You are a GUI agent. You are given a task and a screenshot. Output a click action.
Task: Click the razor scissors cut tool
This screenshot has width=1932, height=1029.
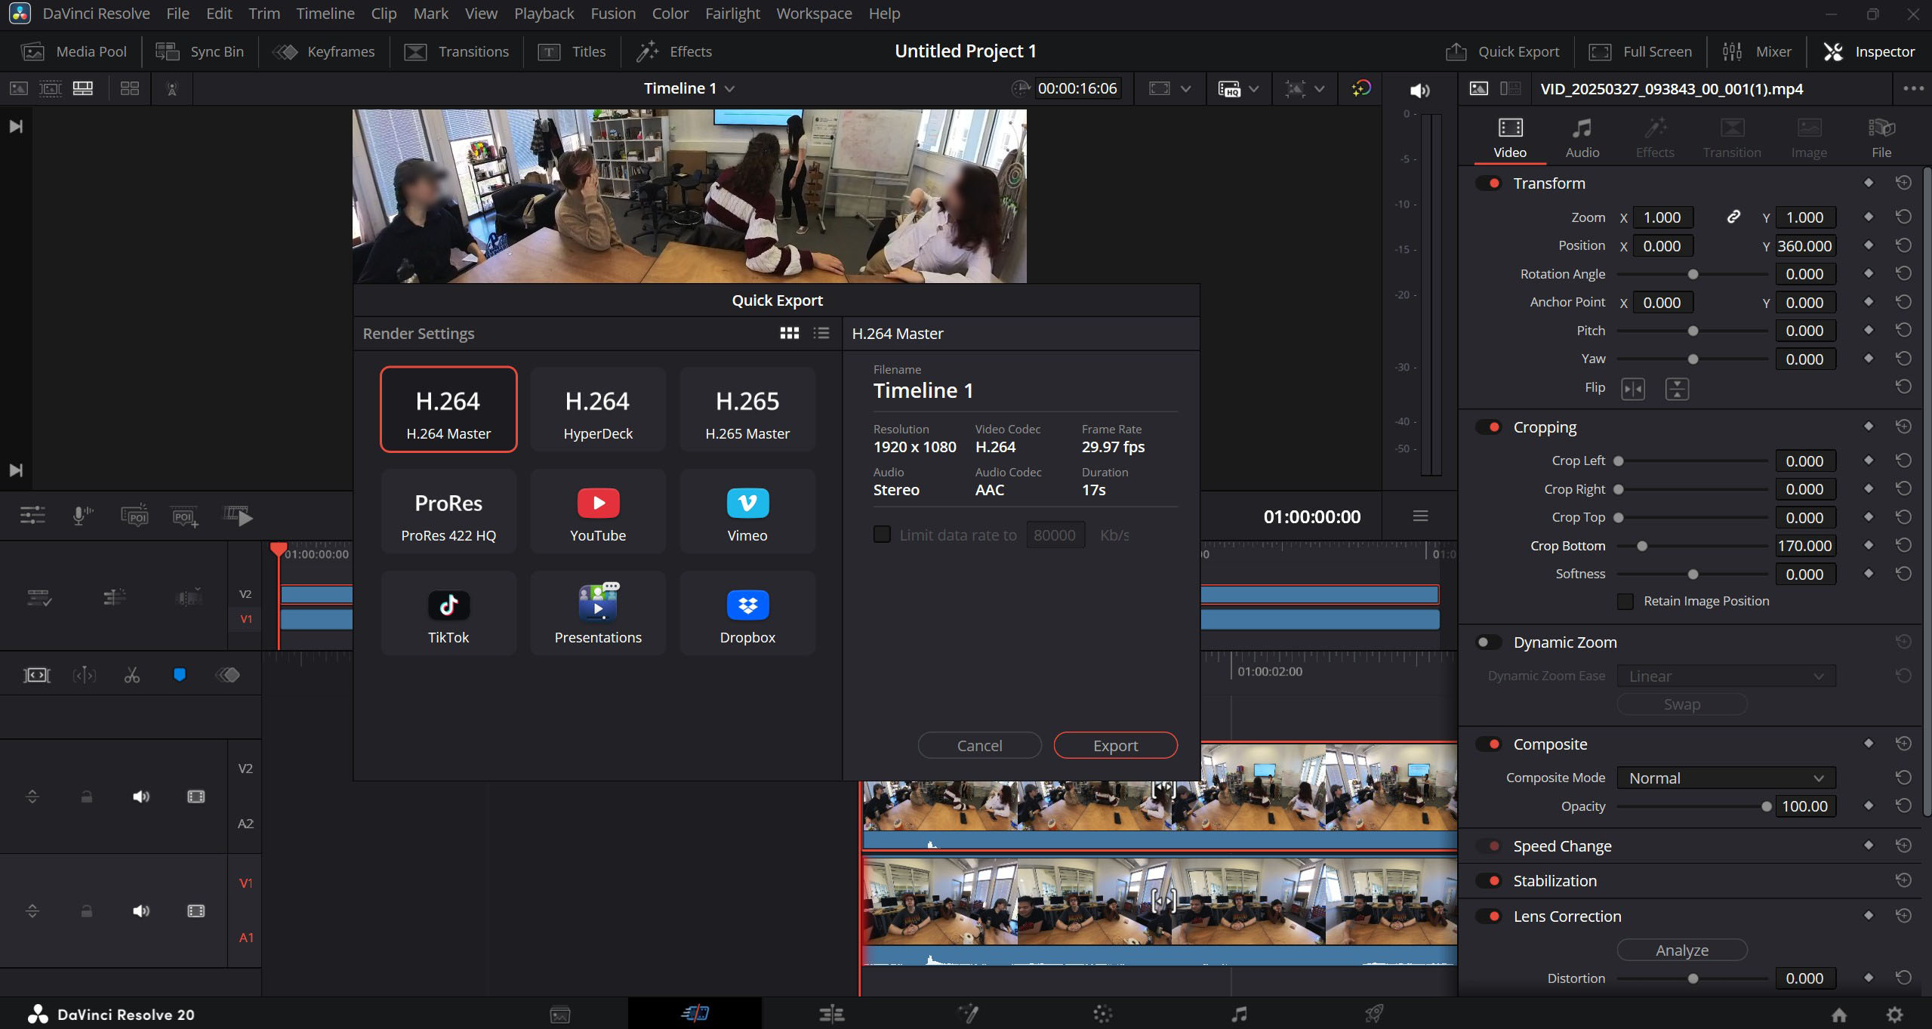point(132,675)
